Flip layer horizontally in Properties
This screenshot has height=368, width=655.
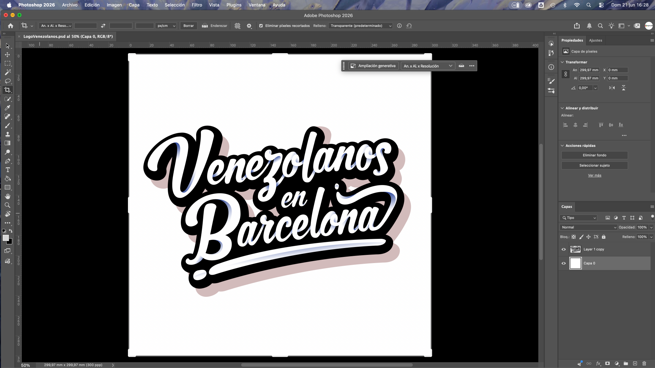point(612,88)
